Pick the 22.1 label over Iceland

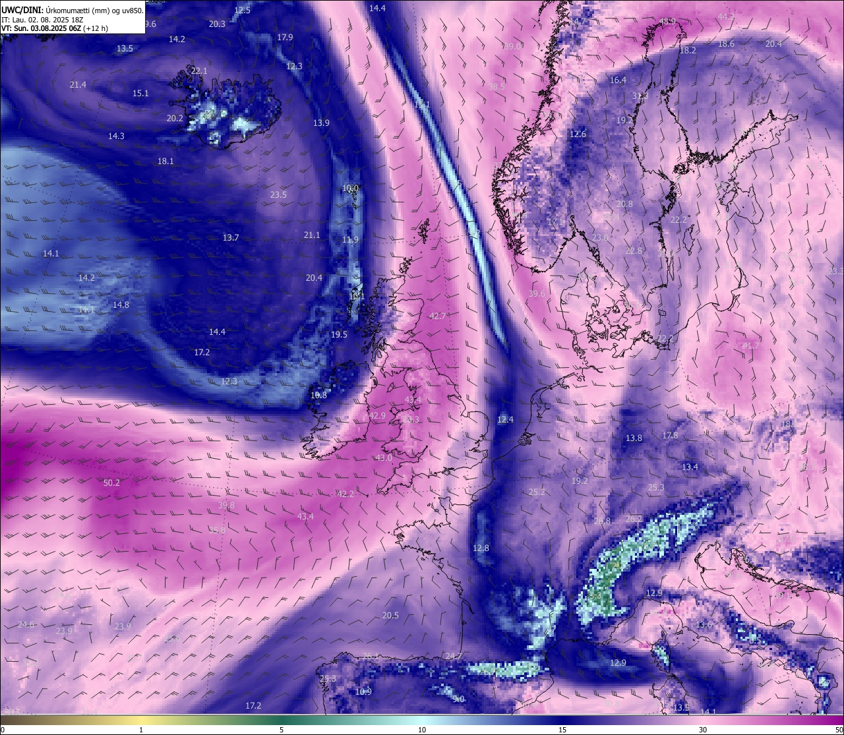point(199,71)
